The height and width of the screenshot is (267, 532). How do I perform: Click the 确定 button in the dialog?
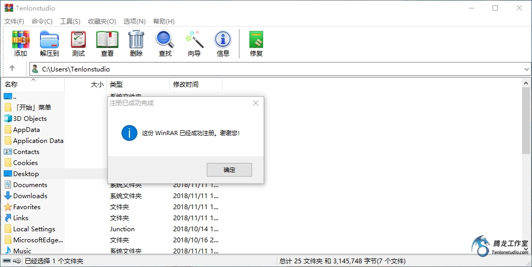click(229, 170)
